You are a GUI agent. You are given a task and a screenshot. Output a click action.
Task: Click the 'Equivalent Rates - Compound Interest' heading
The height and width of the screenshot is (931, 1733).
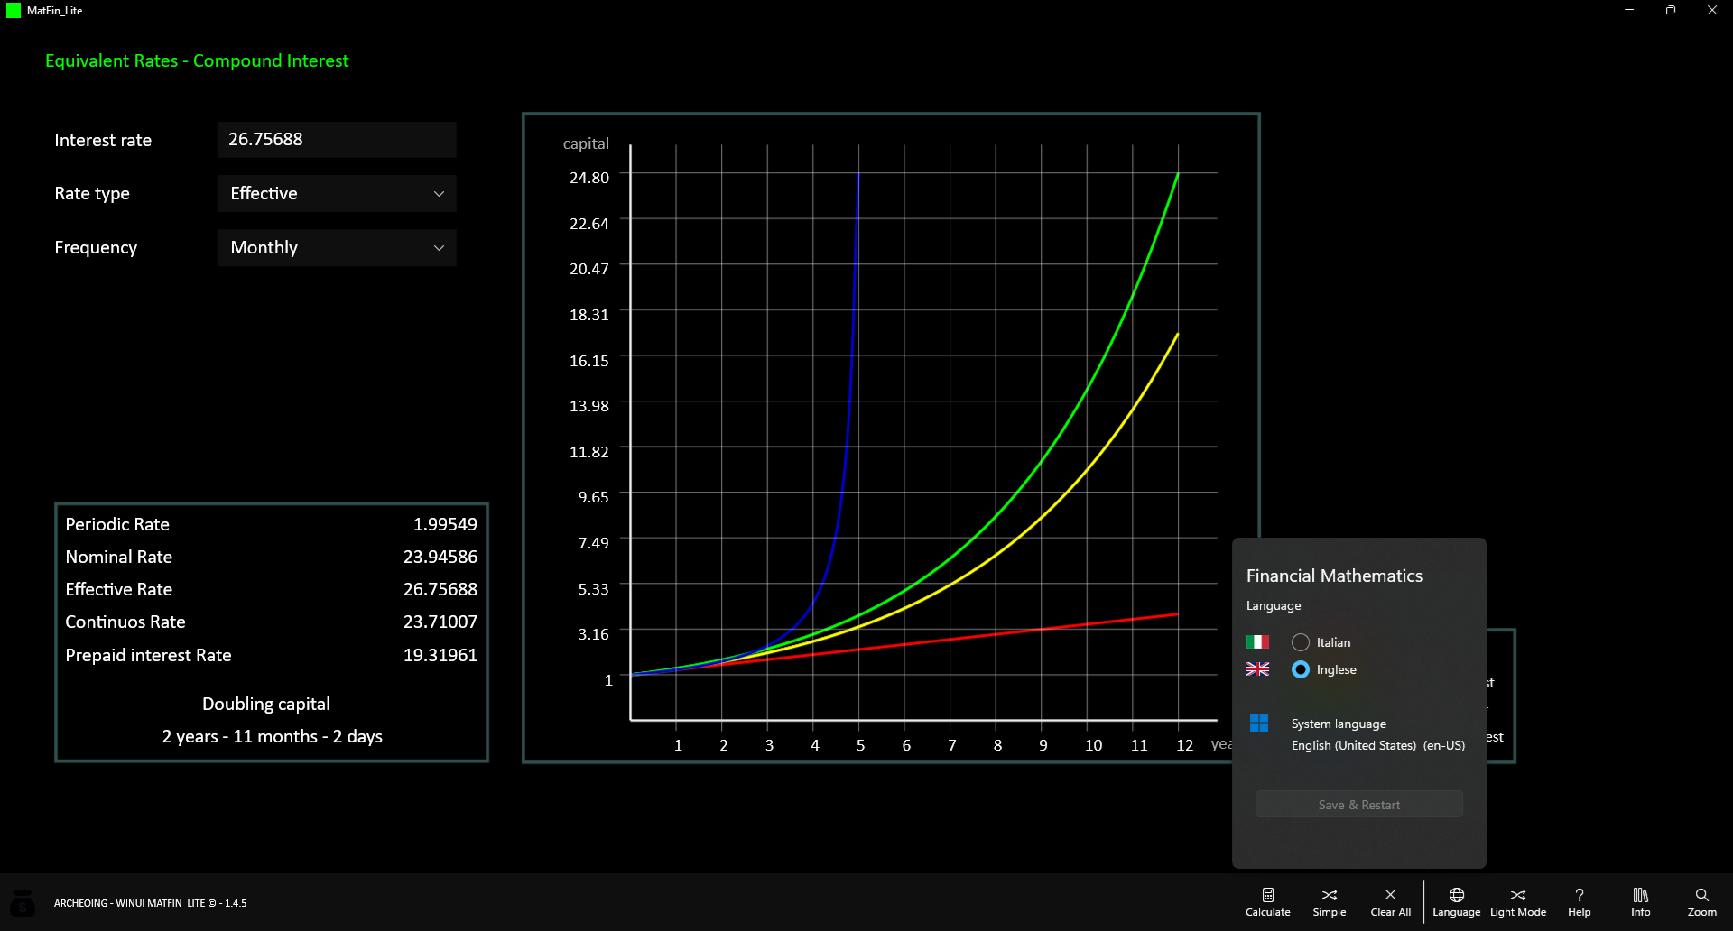click(197, 60)
